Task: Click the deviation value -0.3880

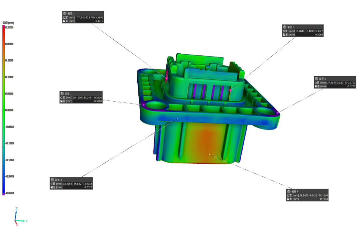Action: pyautogui.click(x=98, y=101)
